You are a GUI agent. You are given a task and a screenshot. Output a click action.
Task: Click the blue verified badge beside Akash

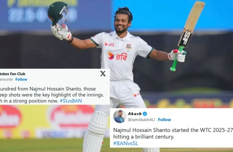click(145, 114)
